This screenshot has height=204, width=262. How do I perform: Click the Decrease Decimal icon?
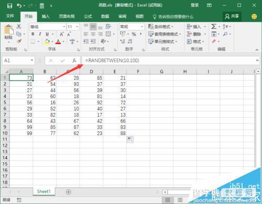point(130,41)
